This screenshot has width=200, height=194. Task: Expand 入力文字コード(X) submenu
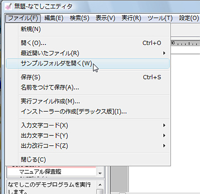[x=87, y=125]
